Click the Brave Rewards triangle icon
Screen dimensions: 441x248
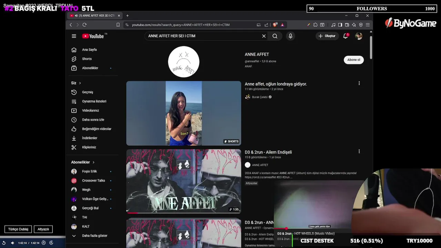coord(282,25)
